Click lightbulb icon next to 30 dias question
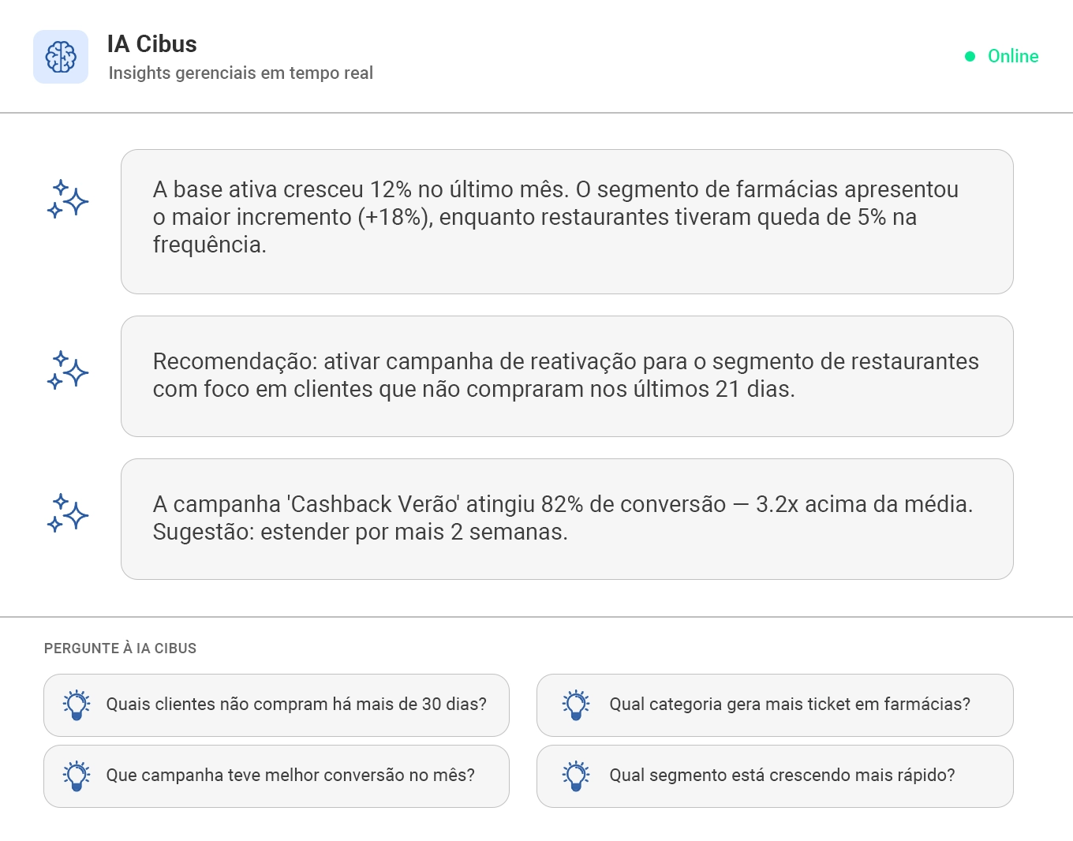 coord(77,705)
